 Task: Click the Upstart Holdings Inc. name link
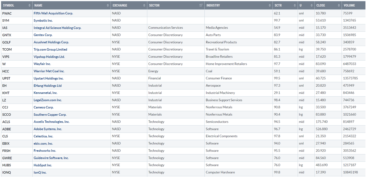pyautogui.click(x=49, y=79)
